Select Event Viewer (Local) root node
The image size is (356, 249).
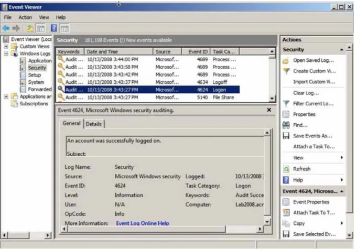pyautogui.click(x=31, y=39)
